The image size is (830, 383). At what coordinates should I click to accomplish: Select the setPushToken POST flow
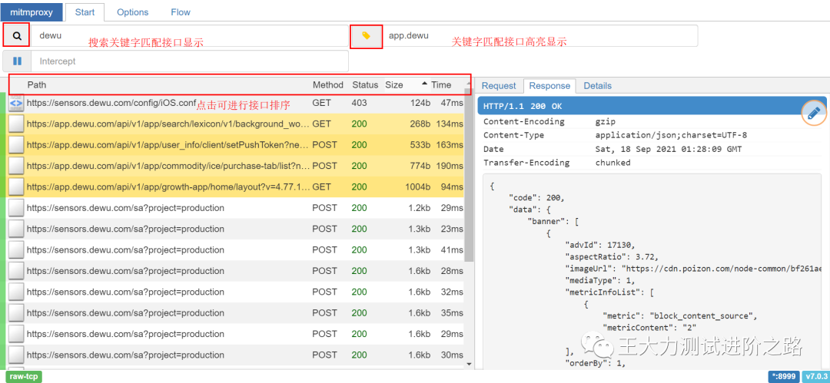click(x=235, y=144)
